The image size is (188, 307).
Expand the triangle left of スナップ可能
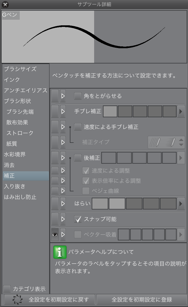point(63,219)
